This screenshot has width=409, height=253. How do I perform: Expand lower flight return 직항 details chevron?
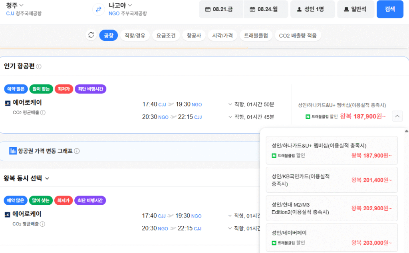(x=230, y=228)
